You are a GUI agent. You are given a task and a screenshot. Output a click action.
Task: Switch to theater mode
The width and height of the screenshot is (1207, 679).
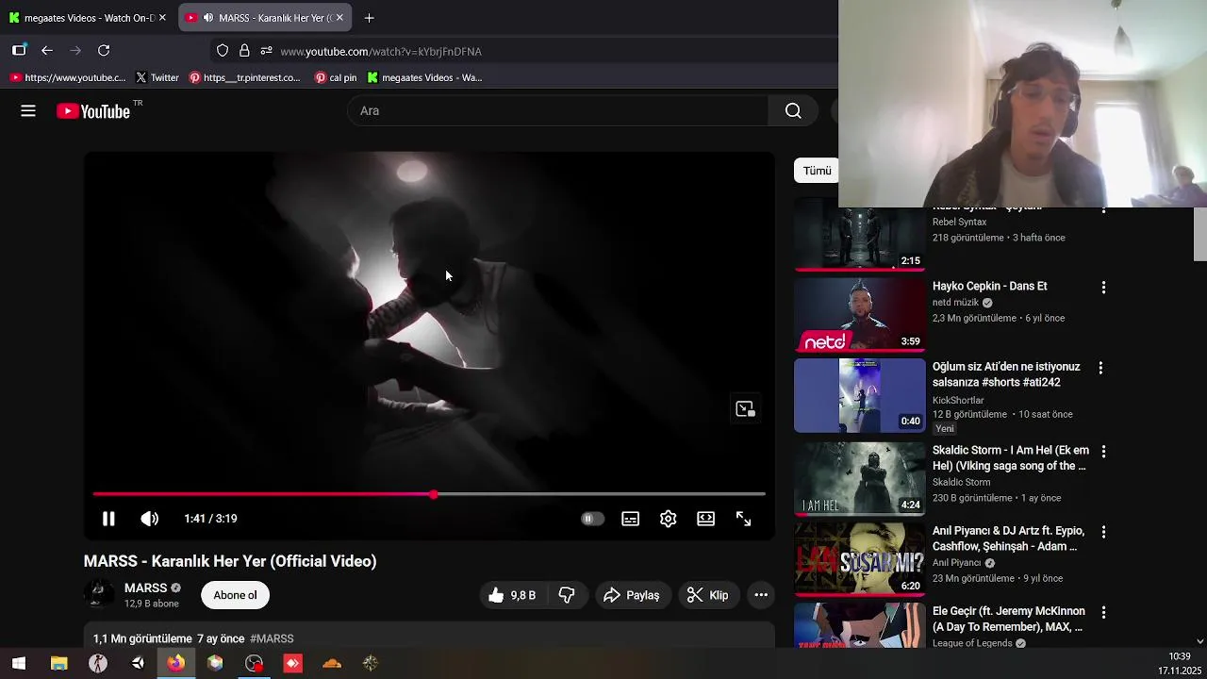pos(705,519)
